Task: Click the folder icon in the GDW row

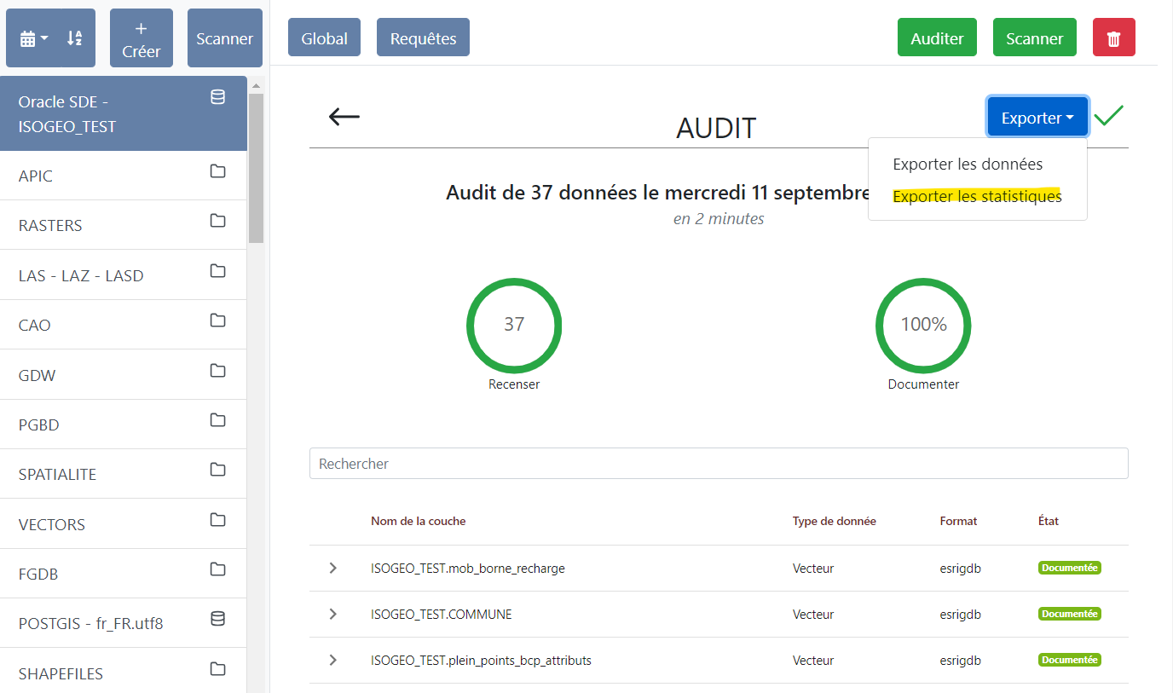Action: pos(217,370)
